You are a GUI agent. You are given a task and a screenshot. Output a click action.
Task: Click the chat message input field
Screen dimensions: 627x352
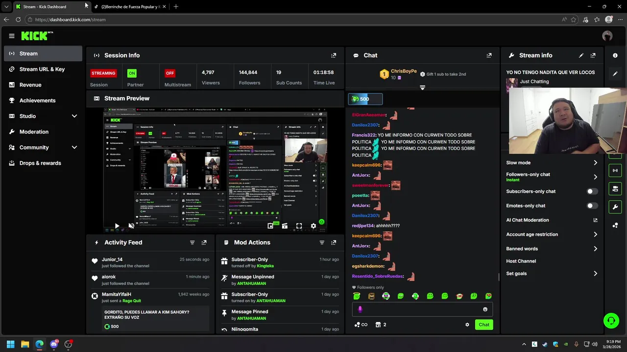click(422, 309)
